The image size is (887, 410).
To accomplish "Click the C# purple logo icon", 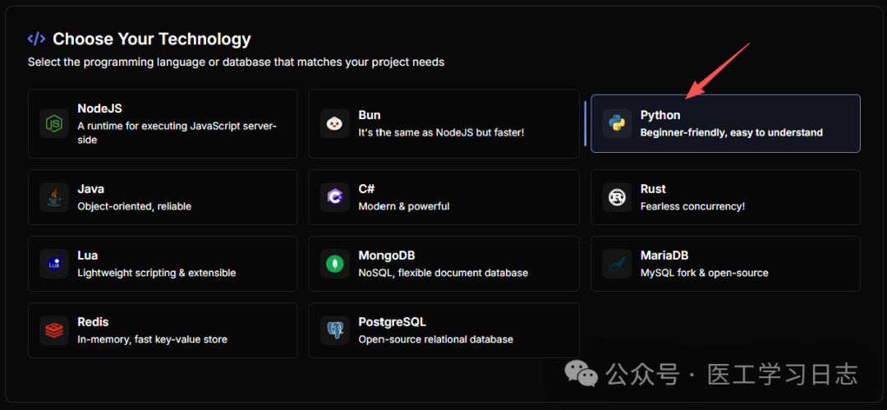I will click(335, 197).
